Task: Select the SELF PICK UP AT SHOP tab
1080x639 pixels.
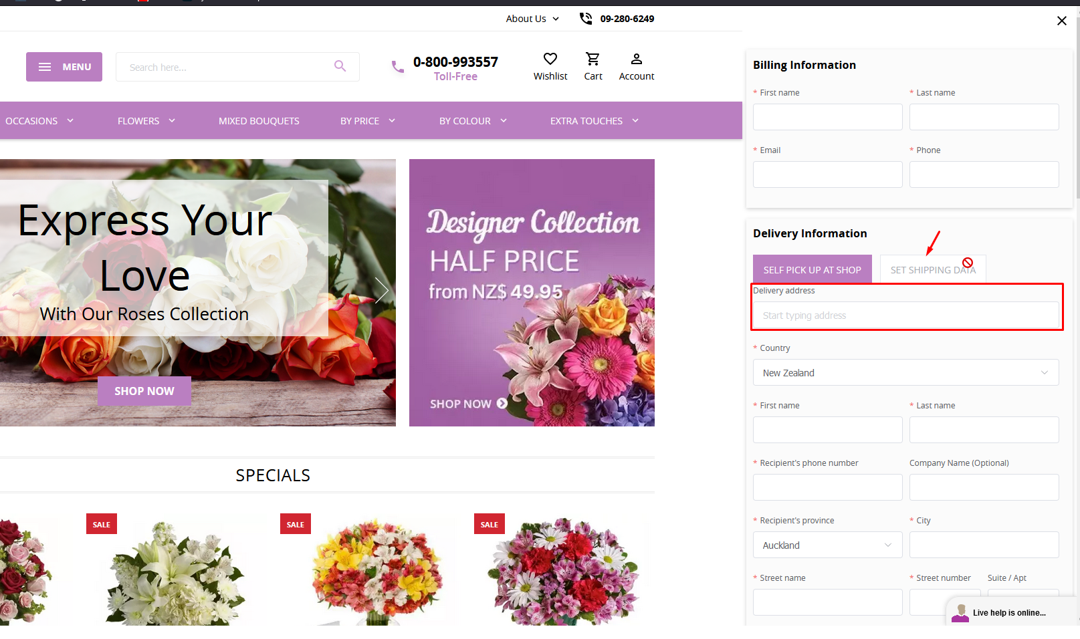Action: (812, 269)
